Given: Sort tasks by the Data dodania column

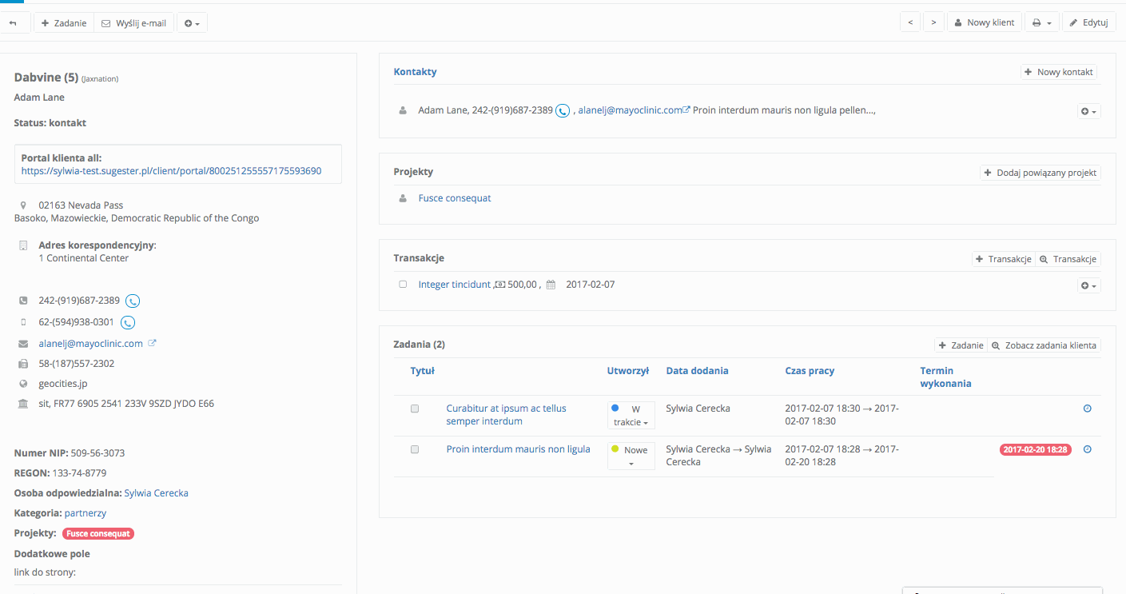Looking at the screenshot, I should click(x=697, y=371).
